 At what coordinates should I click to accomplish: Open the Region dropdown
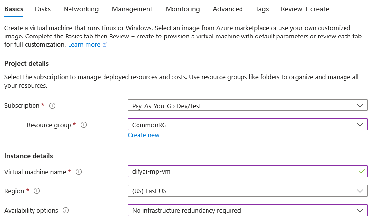[x=247, y=191]
